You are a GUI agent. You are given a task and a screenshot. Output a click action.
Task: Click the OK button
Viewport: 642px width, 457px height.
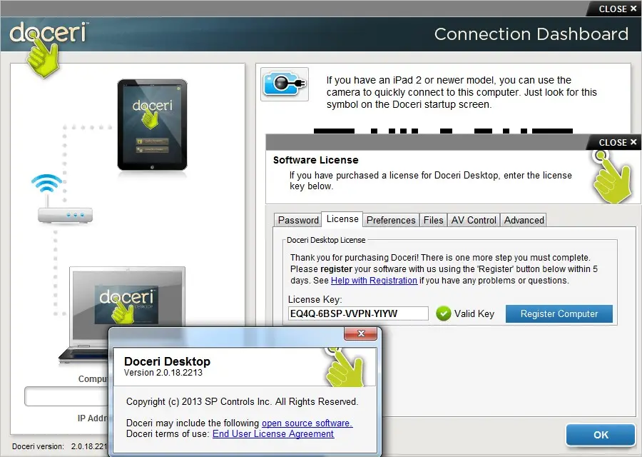point(601,435)
